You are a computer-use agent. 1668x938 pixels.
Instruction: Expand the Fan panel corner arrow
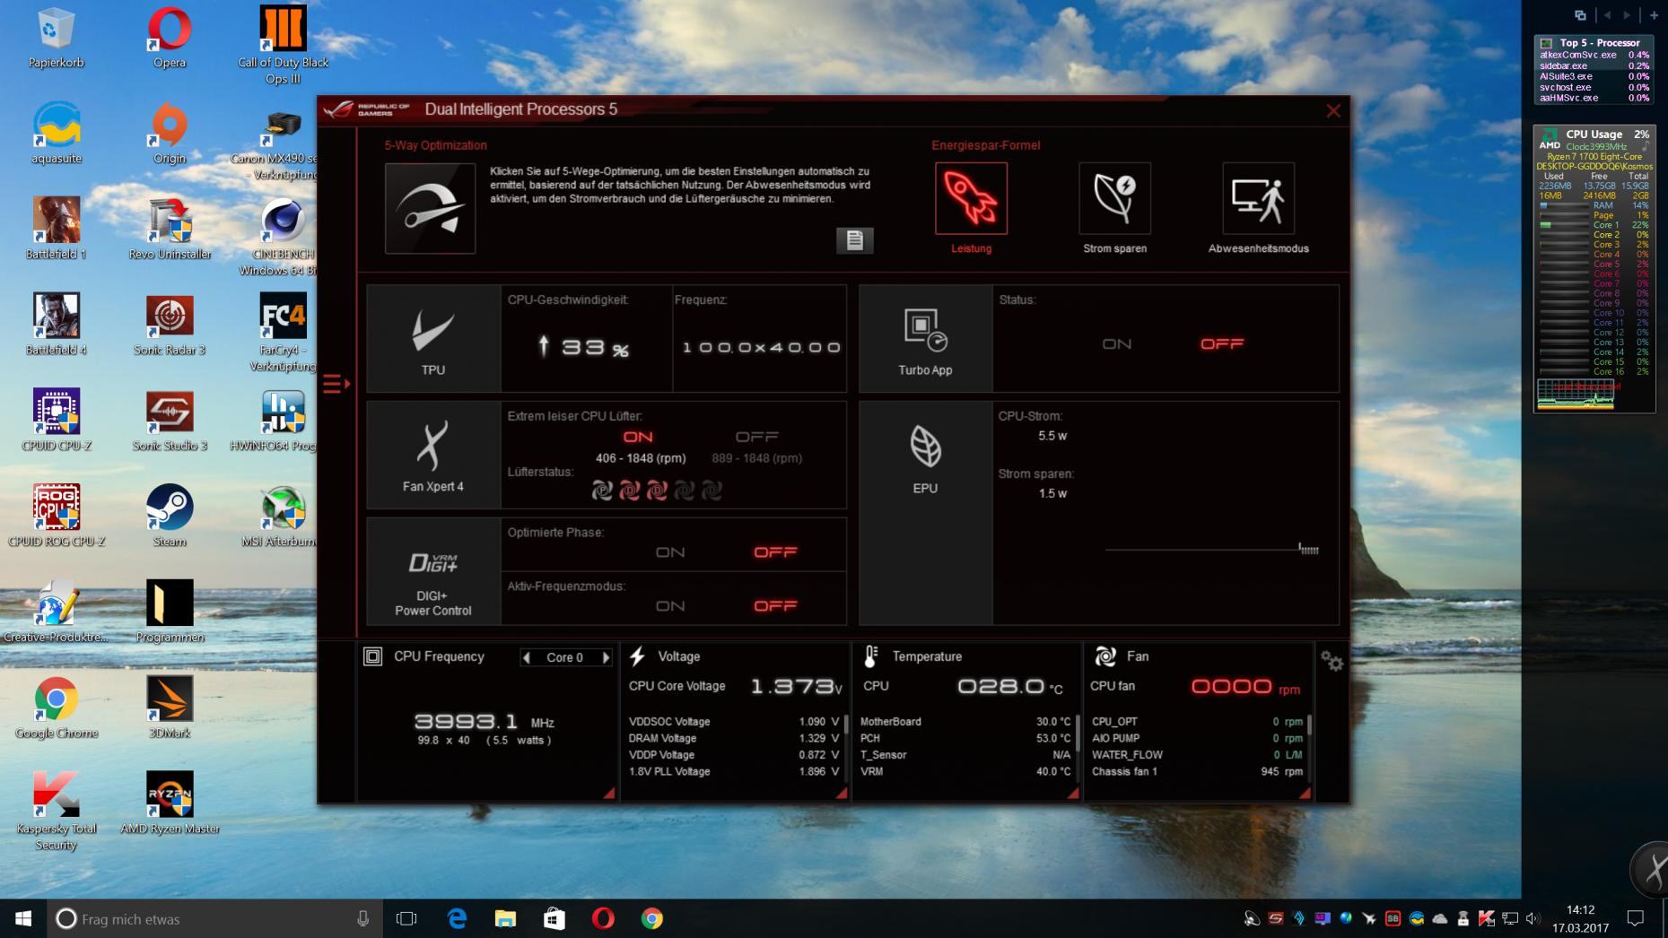[1305, 793]
